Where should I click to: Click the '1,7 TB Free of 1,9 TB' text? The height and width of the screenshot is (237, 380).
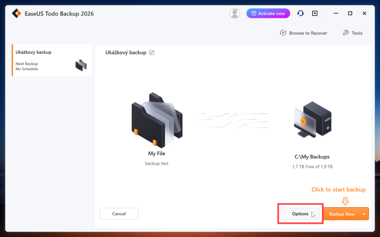[312, 167]
